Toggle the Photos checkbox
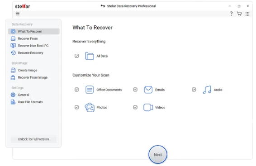256x166 pixels. pyautogui.click(x=76, y=107)
